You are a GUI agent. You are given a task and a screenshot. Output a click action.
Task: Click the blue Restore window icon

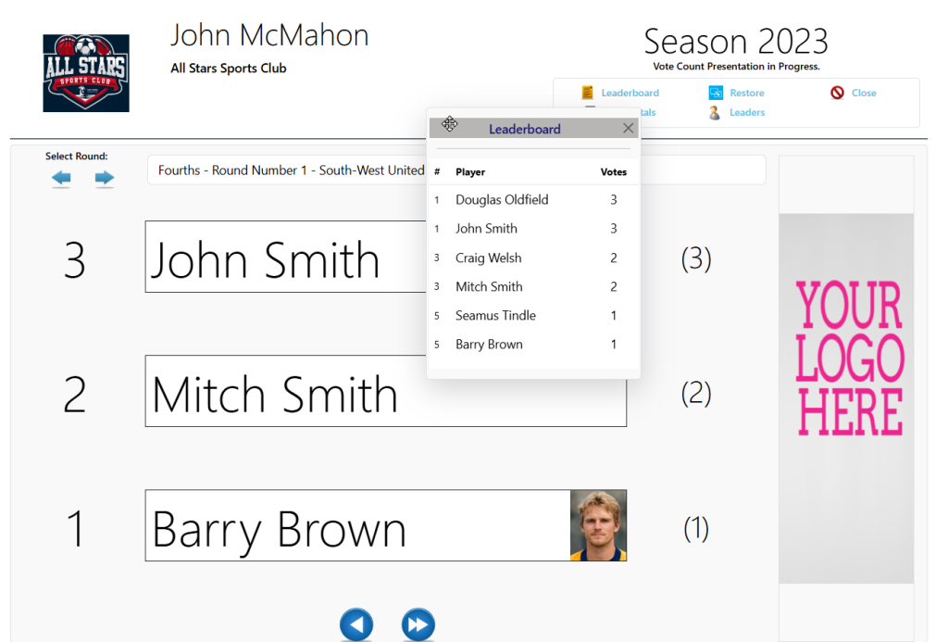pos(716,93)
